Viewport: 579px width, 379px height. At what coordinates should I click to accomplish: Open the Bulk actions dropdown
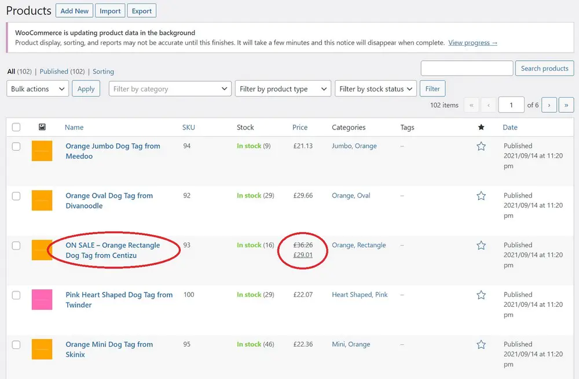tap(38, 89)
